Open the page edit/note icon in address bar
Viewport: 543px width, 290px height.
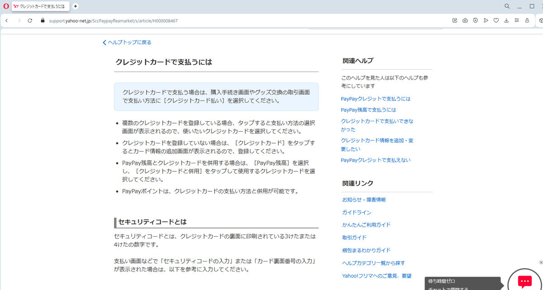(x=455, y=20)
